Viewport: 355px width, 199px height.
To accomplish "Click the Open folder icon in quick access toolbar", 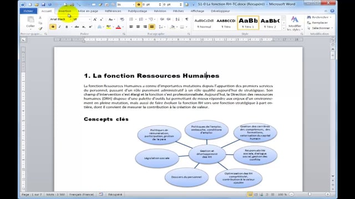I will point(37,4).
